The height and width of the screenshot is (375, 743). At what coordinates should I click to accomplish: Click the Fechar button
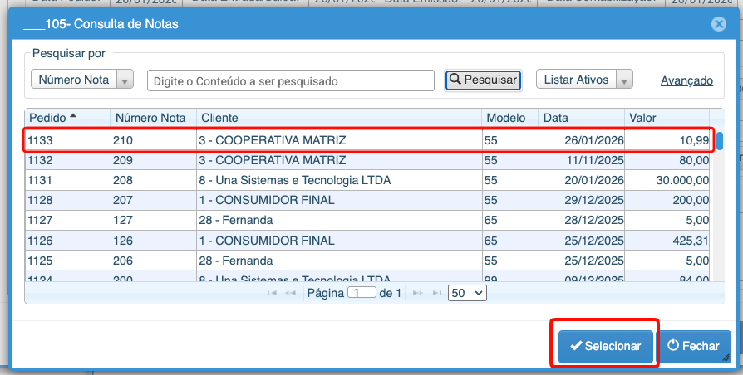695,346
